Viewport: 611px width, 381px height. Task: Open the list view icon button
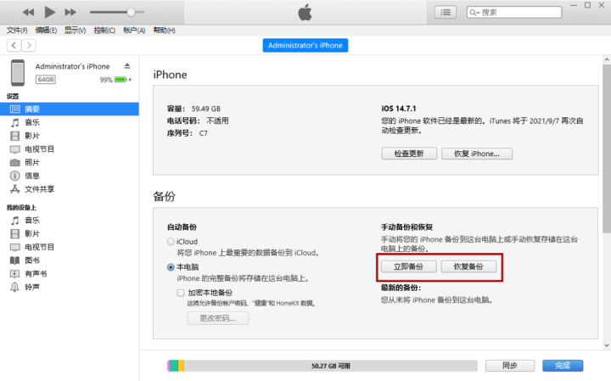point(446,13)
